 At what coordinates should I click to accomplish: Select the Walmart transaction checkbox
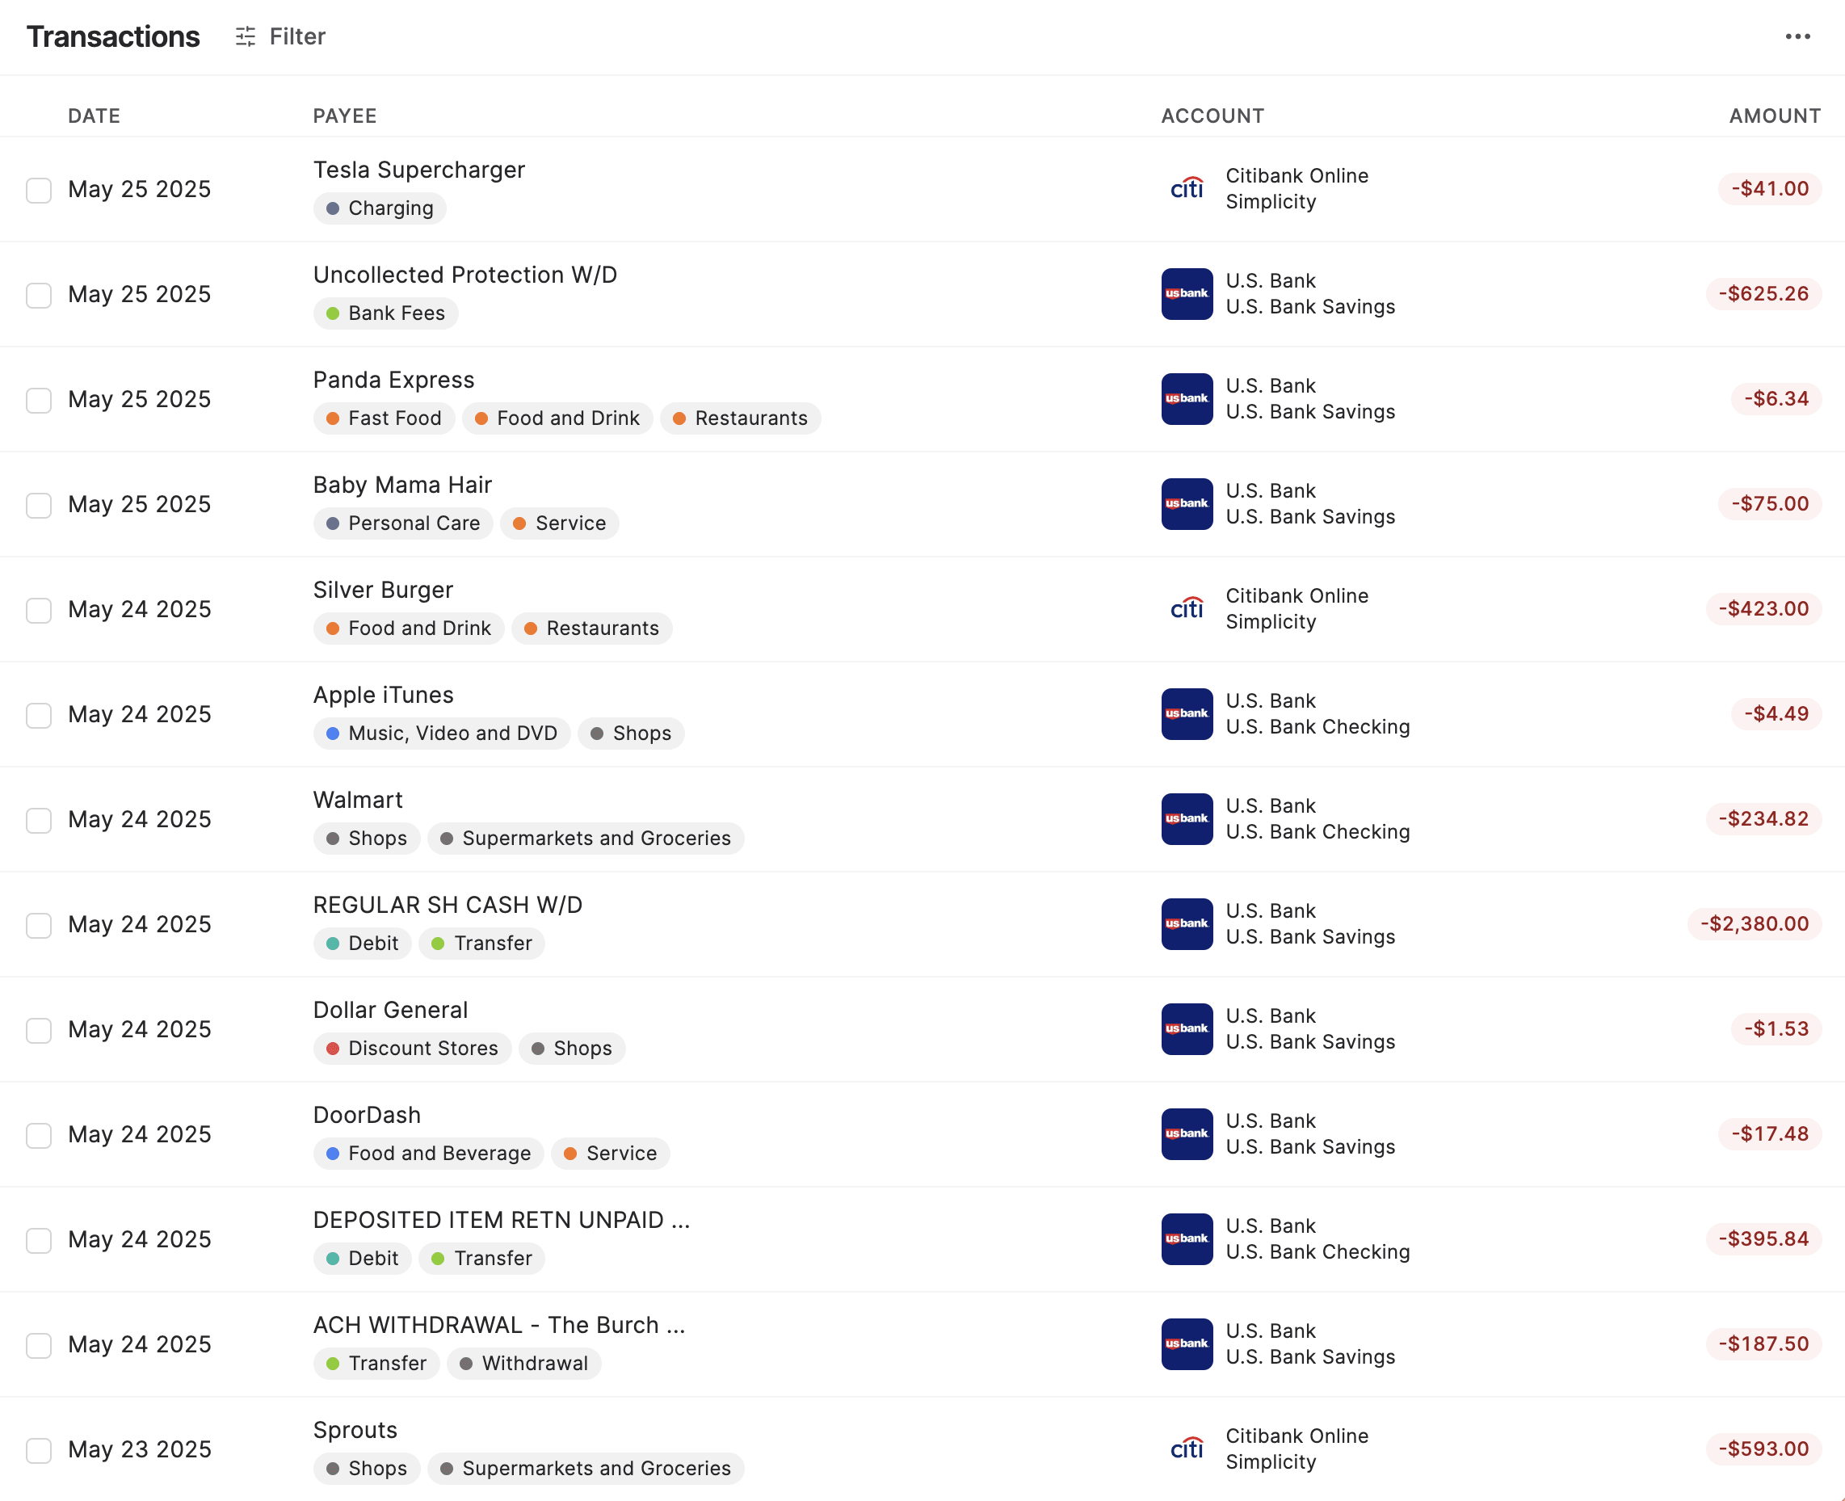[x=39, y=820]
